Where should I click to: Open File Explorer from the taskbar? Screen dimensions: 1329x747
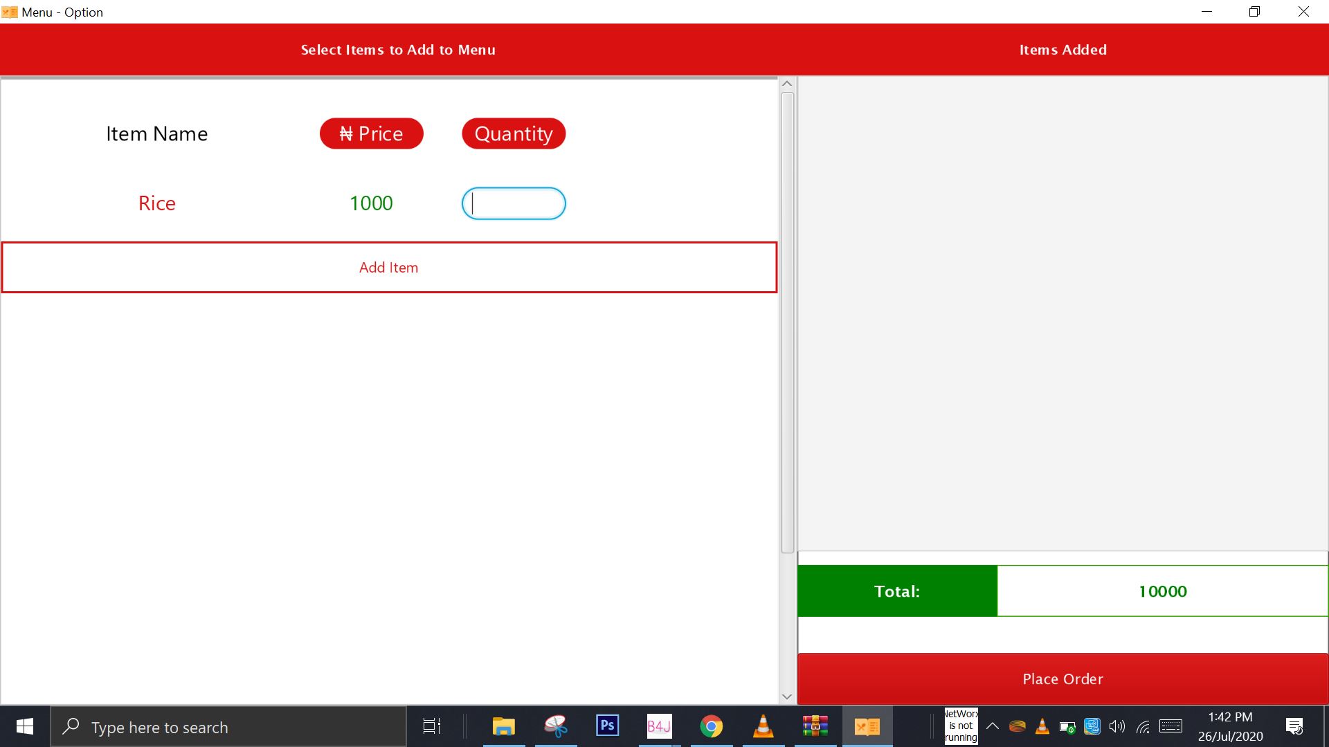tap(503, 726)
